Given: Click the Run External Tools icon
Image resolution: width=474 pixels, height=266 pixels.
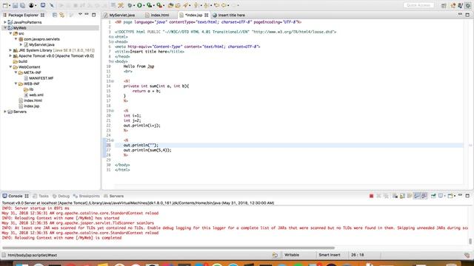Looking at the screenshot, I should point(159,5).
